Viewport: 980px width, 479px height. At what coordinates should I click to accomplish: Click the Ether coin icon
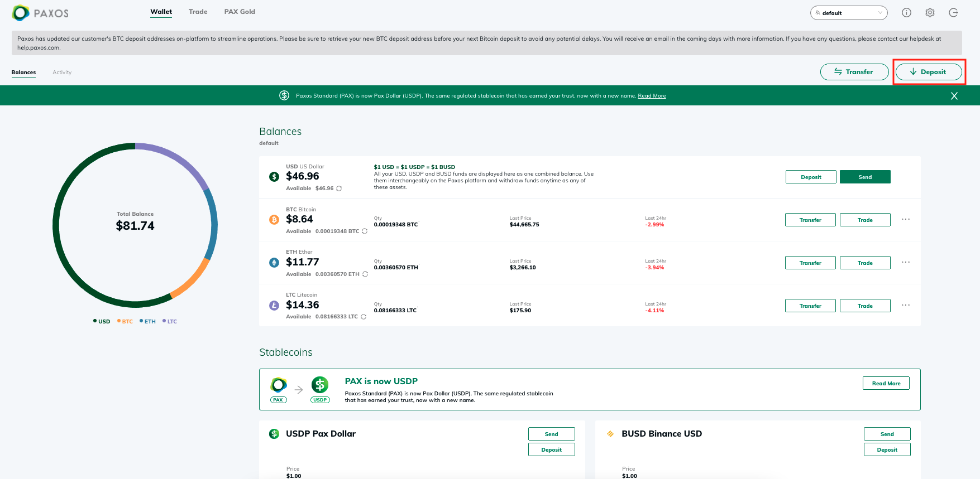tap(274, 263)
